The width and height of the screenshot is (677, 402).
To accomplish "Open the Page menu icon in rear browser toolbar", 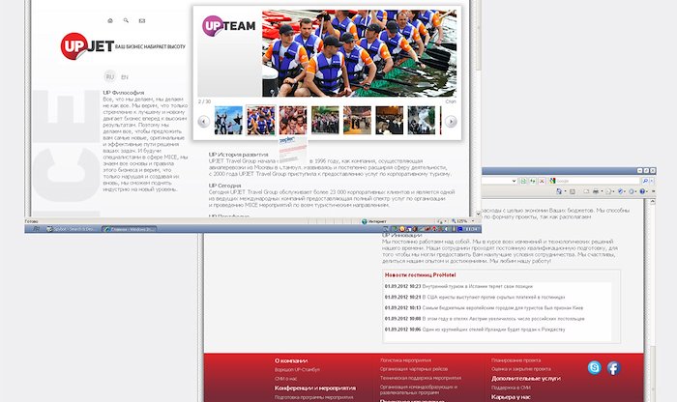I will point(608,191).
